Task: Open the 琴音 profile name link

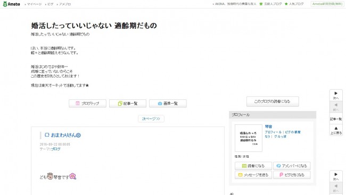Action: pyautogui.click(x=268, y=126)
